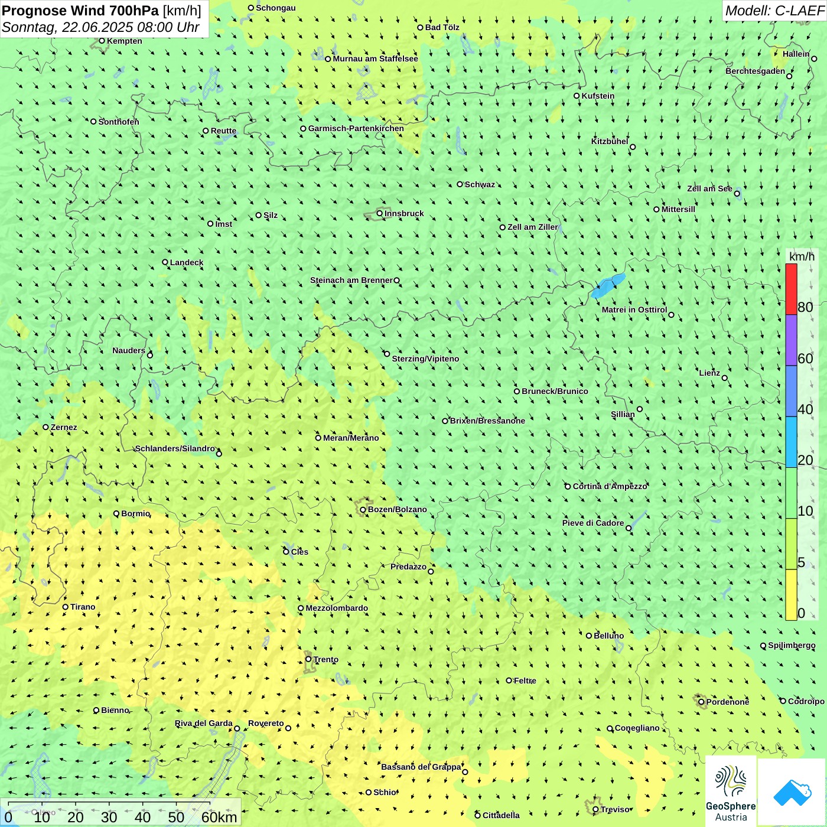
Task: Click the 'Cittadella' label
Action: pos(501,815)
